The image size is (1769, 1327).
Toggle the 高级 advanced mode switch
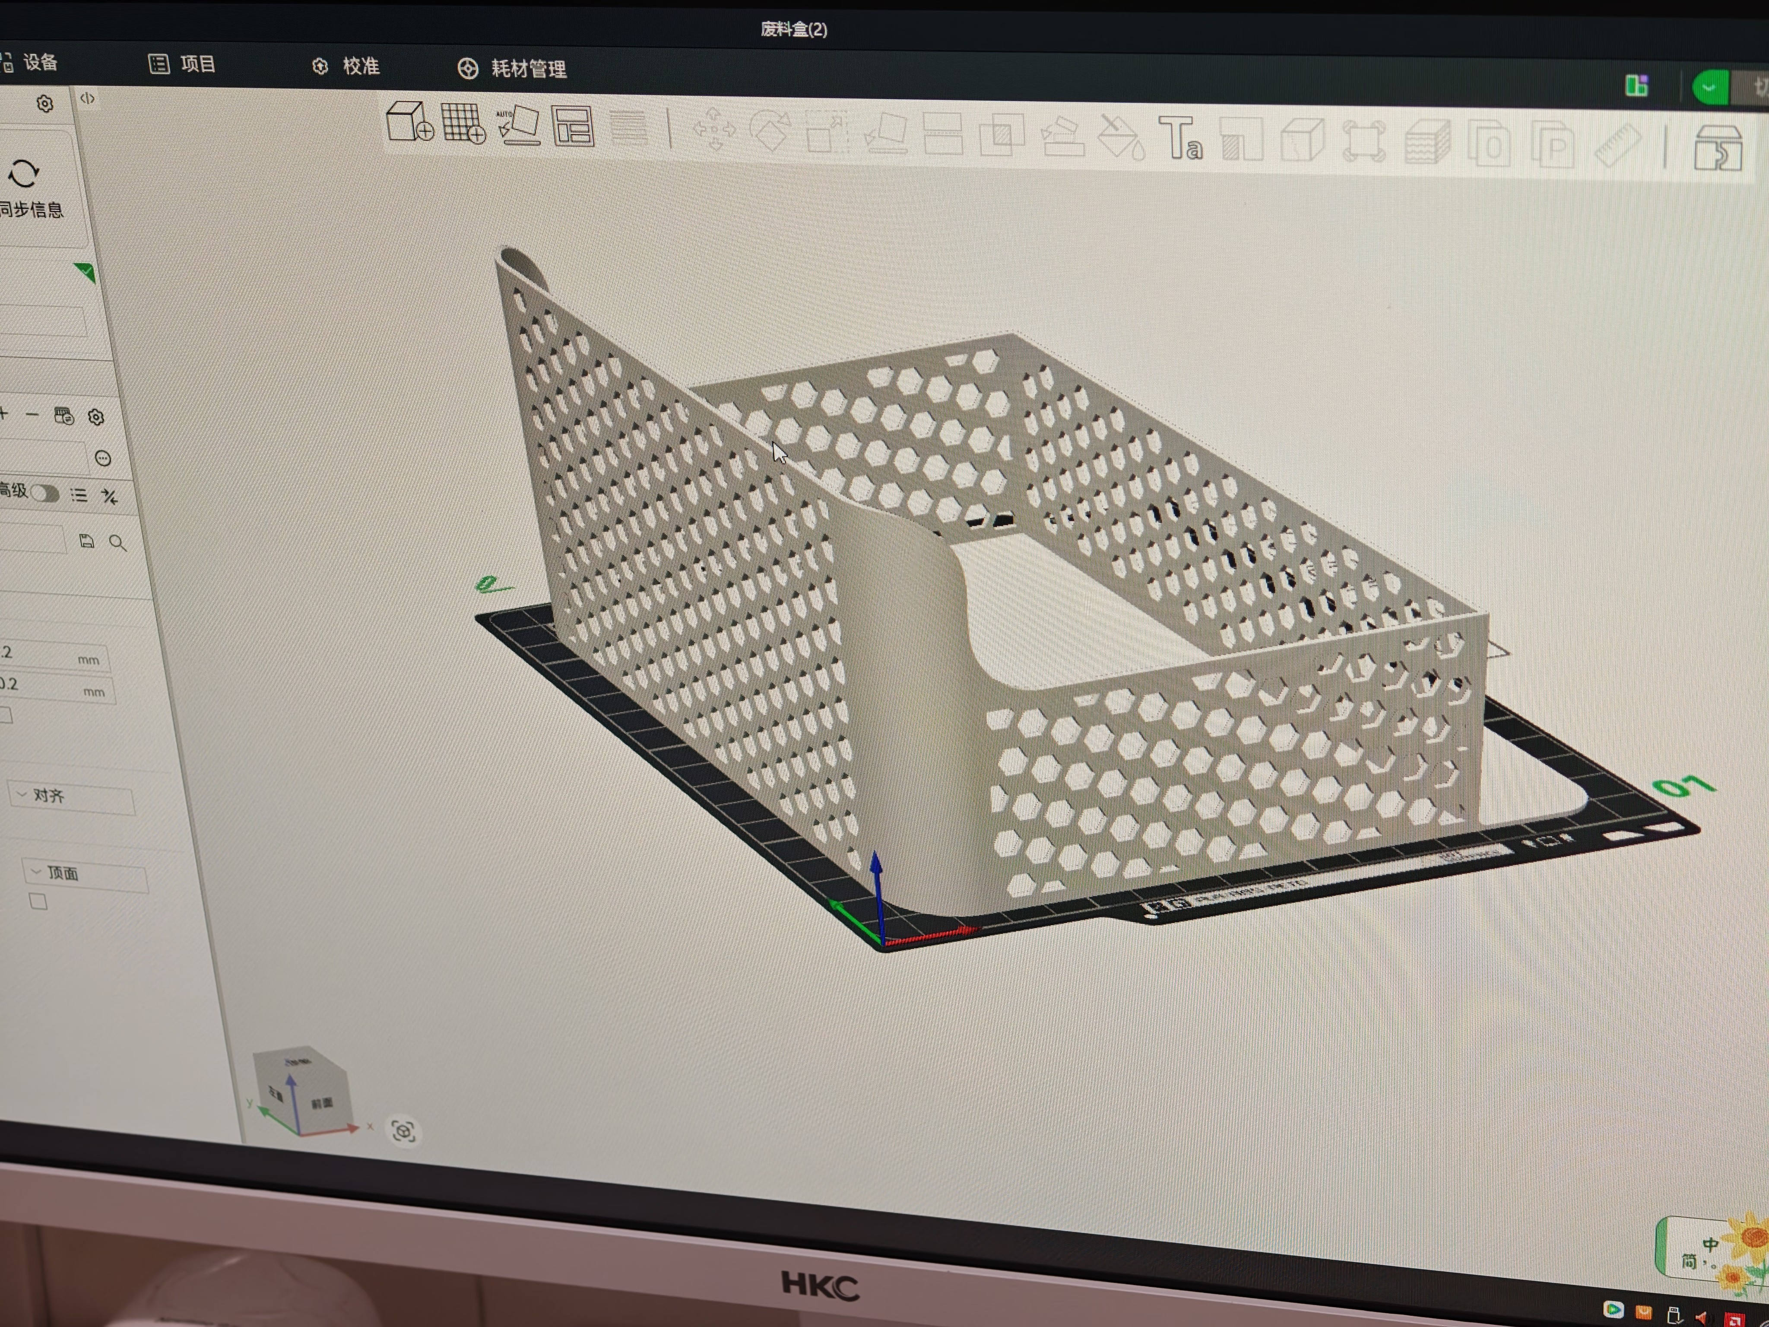tap(45, 493)
